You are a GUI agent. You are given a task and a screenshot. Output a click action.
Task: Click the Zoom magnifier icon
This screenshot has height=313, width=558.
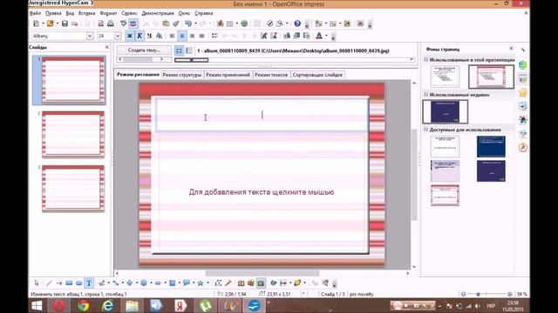[x=280, y=23]
